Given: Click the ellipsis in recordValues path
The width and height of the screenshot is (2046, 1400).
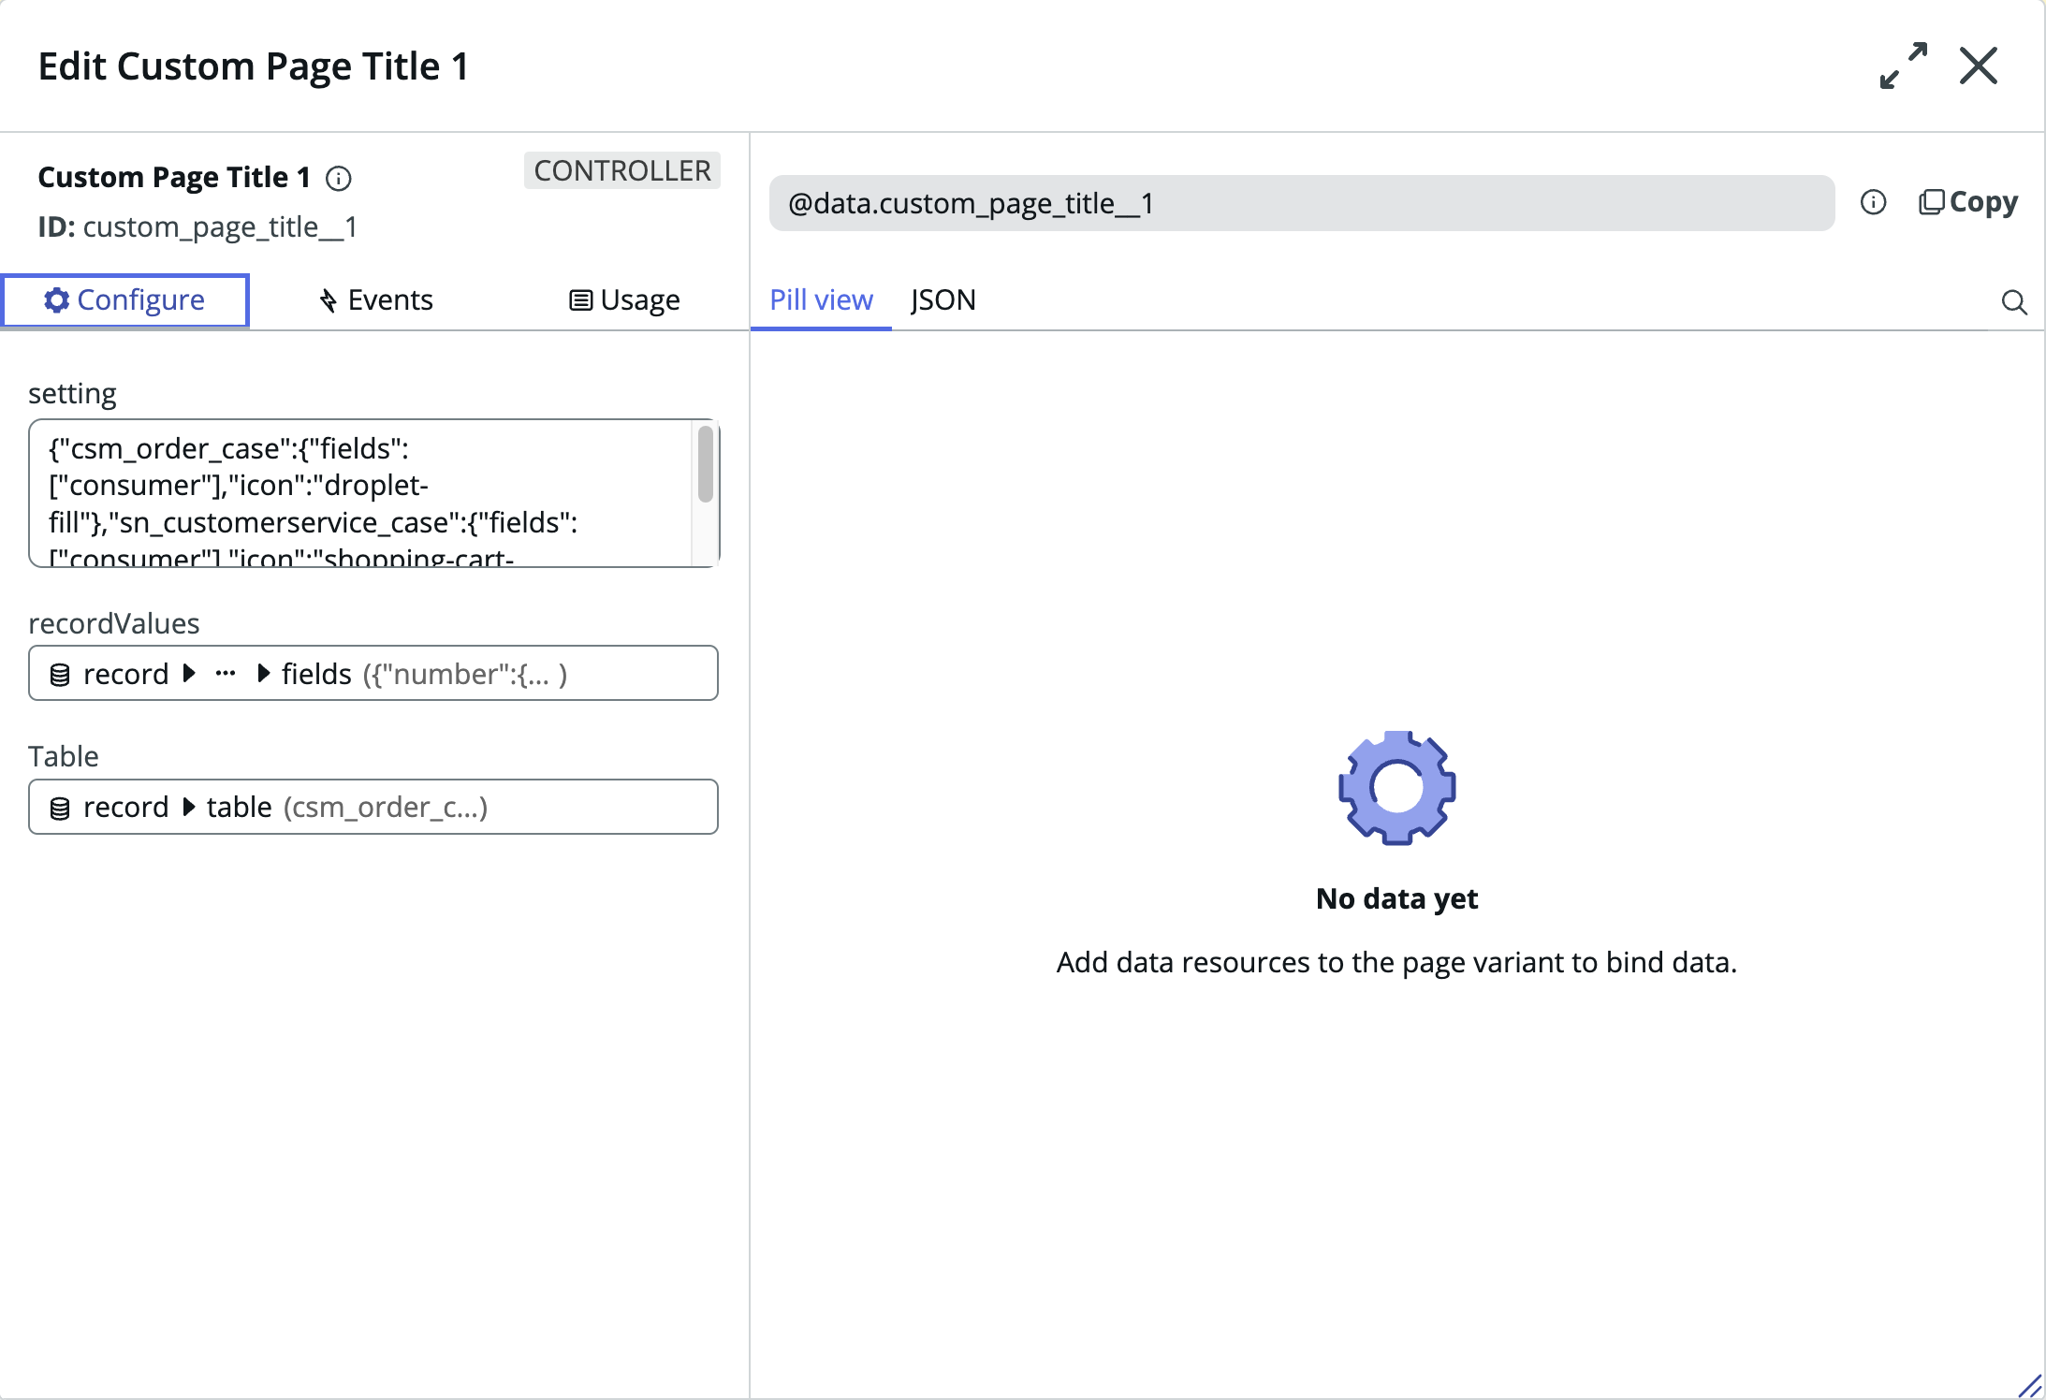Looking at the screenshot, I should [x=226, y=674].
